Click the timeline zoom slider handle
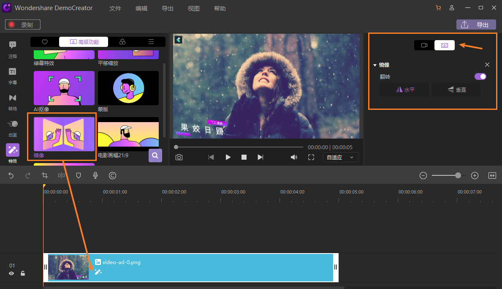 [x=458, y=175]
